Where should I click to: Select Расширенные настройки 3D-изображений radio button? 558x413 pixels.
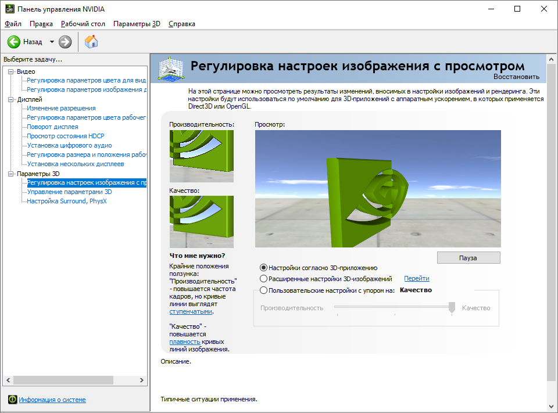pos(263,279)
